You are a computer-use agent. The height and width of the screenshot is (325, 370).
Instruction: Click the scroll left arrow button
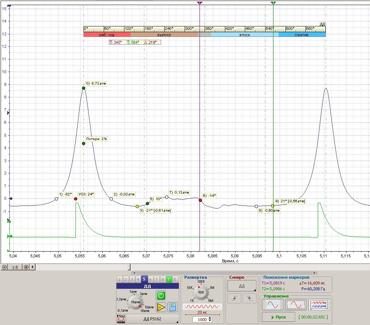pos(32,267)
